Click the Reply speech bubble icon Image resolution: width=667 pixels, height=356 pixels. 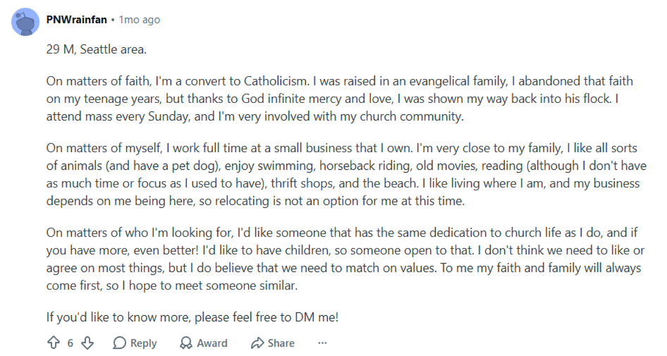point(120,343)
